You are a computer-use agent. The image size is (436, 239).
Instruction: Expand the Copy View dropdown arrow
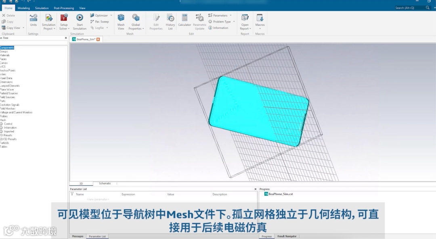point(23,28)
